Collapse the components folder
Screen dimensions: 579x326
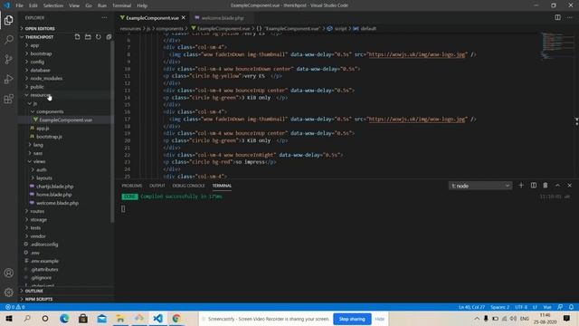[x=50, y=111]
